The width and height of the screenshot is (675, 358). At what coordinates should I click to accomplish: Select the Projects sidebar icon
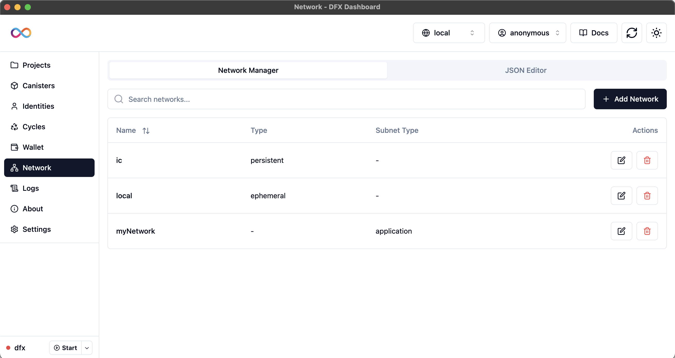coord(14,65)
